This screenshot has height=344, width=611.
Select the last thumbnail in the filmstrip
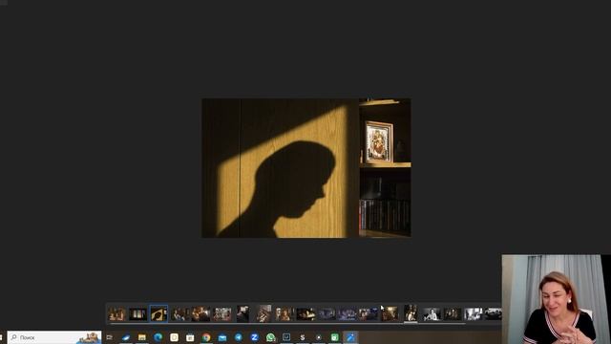[494, 314]
